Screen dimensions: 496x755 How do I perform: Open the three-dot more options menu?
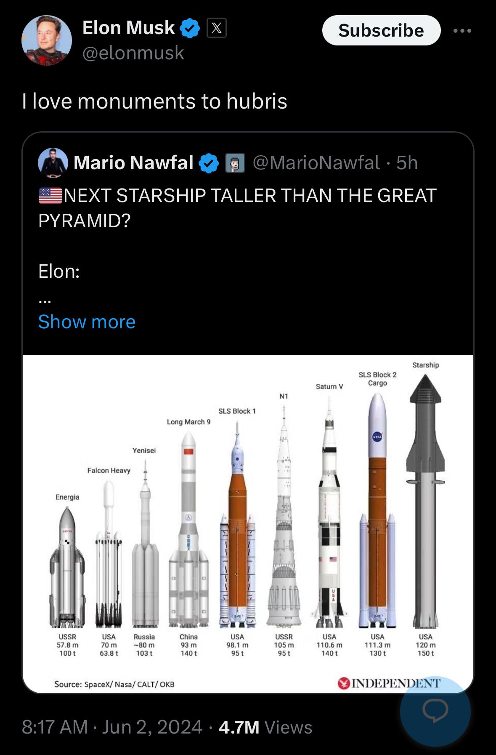tap(462, 31)
